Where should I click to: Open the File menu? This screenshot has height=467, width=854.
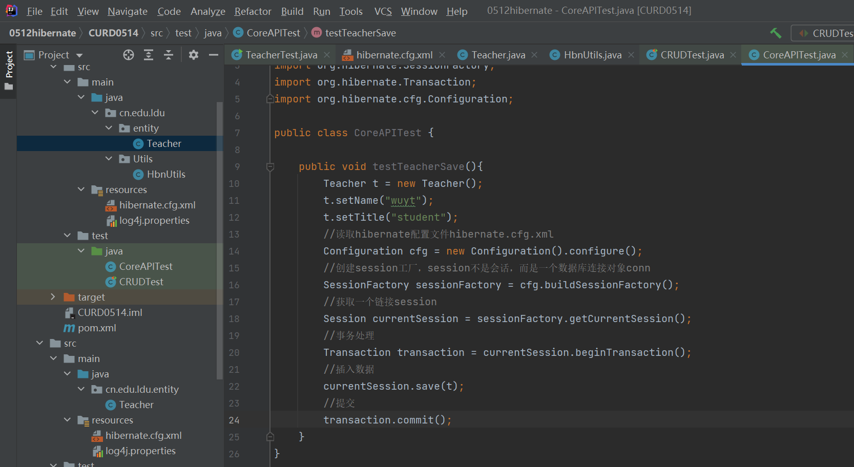pyautogui.click(x=34, y=11)
